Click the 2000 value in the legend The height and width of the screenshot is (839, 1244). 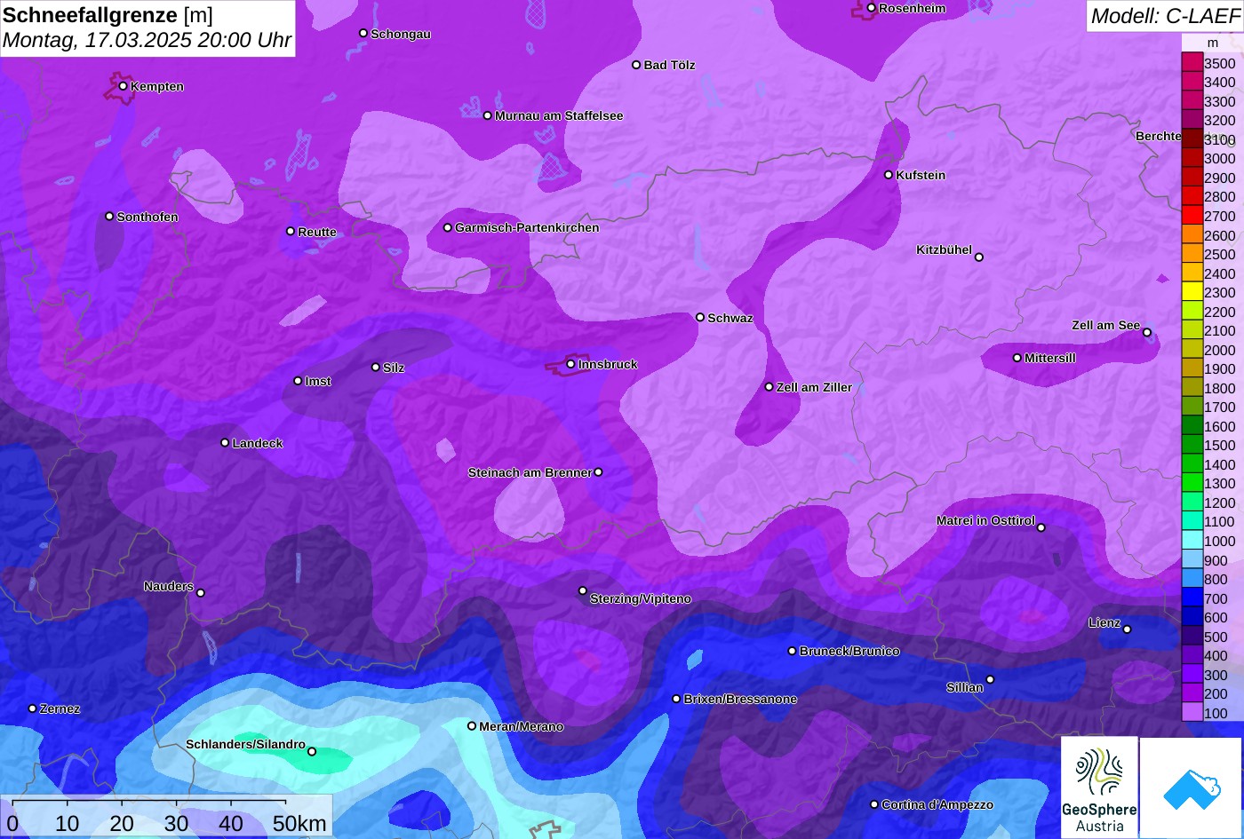[x=1220, y=350]
